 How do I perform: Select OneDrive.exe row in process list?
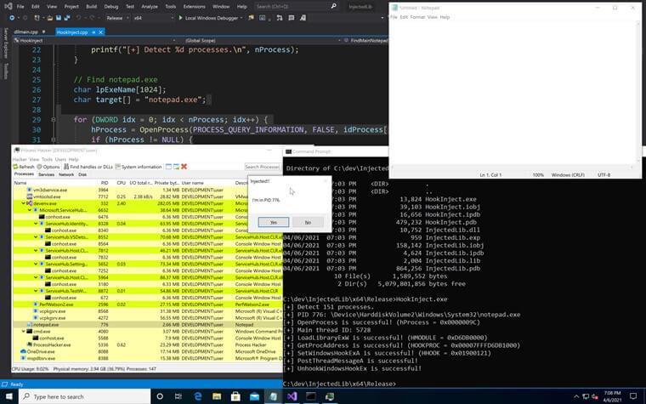(x=148, y=351)
